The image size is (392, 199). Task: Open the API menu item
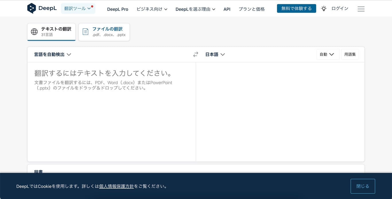point(227,9)
